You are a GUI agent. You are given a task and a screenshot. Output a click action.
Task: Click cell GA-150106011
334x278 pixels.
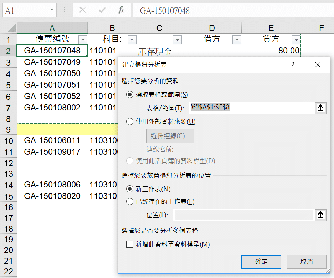(x=52, y=140)
